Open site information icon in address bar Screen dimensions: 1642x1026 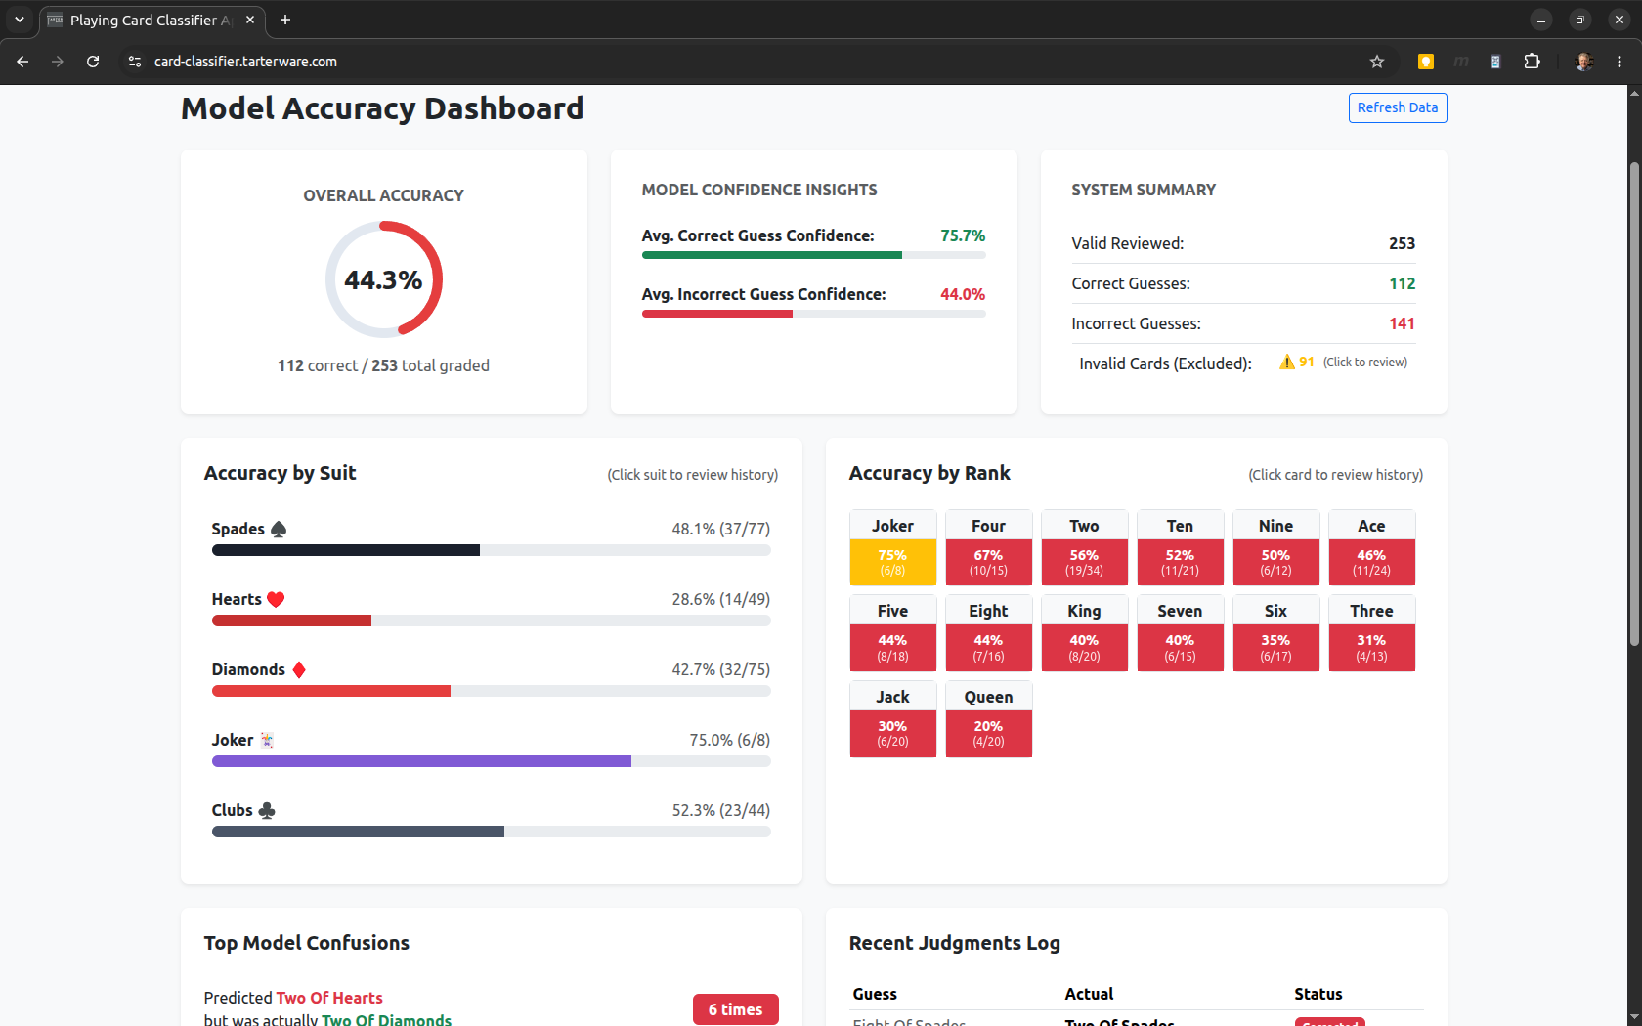tap(135, 62)
